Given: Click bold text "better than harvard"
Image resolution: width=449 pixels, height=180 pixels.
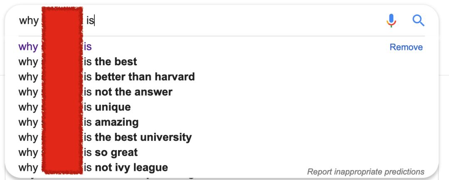Looking at the screenshot, I should pos(145,77).
